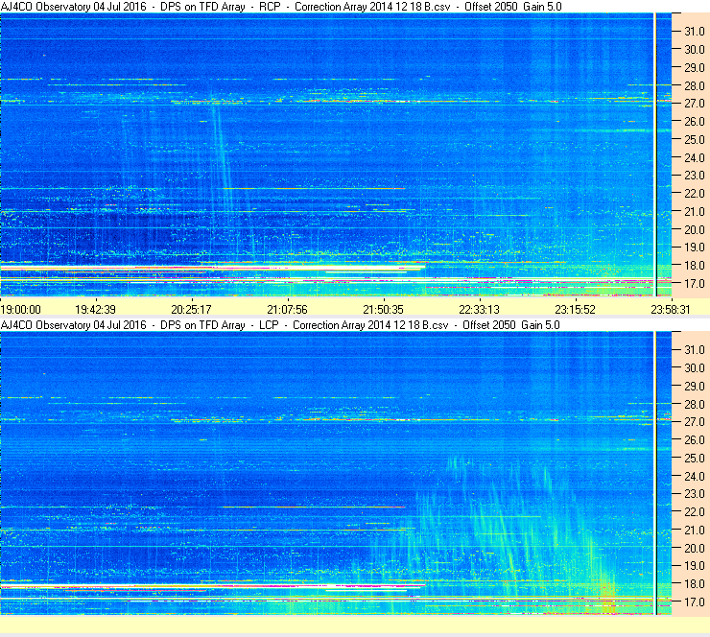Pick 27.0 frequency label on LCP chart
This screenshot has height=637, width=710.
tap(695, 422)
